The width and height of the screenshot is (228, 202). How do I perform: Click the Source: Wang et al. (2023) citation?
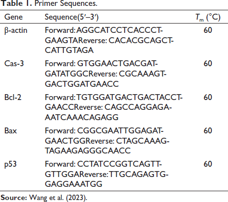44,198
